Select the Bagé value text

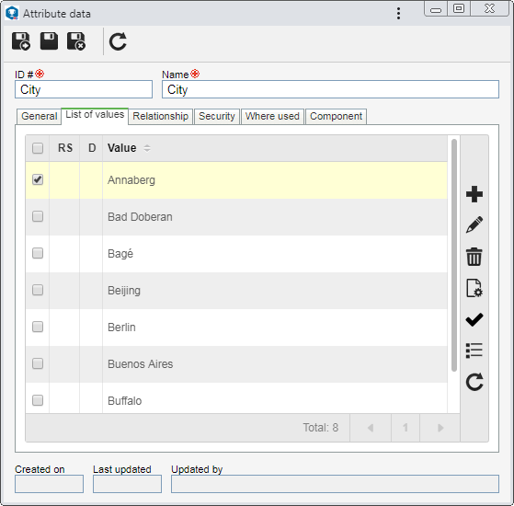pos(120,254)
